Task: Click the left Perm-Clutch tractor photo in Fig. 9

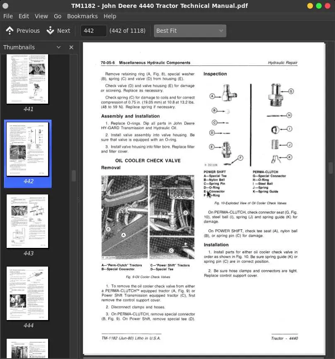Action: (124, 217)
